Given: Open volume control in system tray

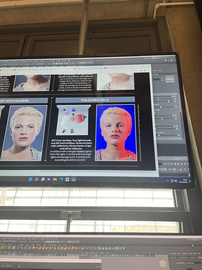Looking at the screenshot, I should point(175,181).
